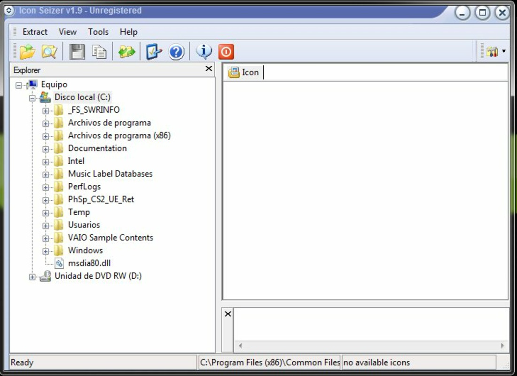The image size is (517, 376).
Task: Click the green arrows refresh folder icon
Action: [x=126, y=51]
